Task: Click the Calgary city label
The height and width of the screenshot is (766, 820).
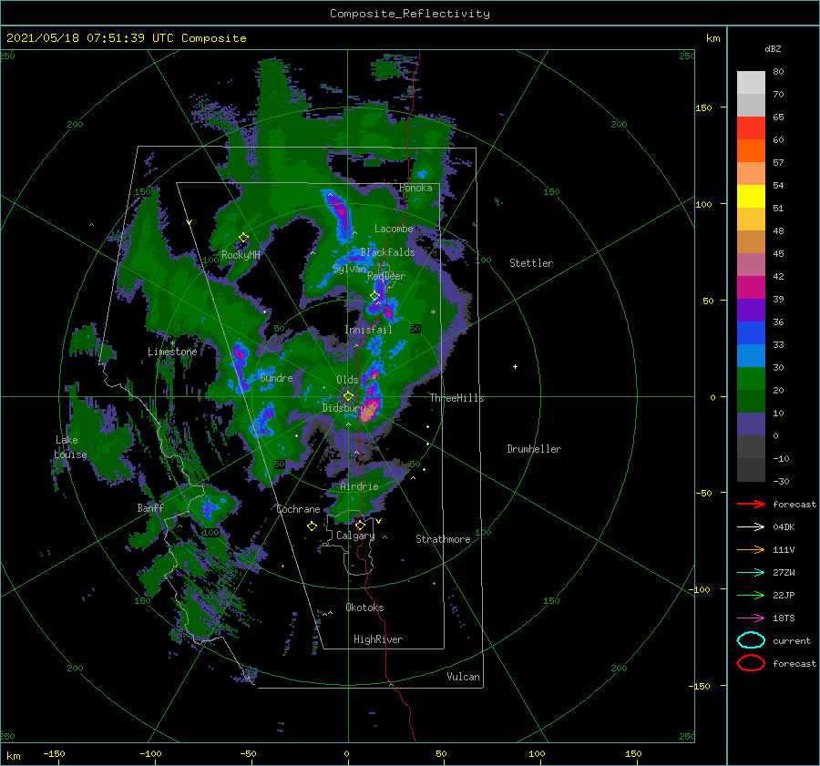Action: point(355,536)
